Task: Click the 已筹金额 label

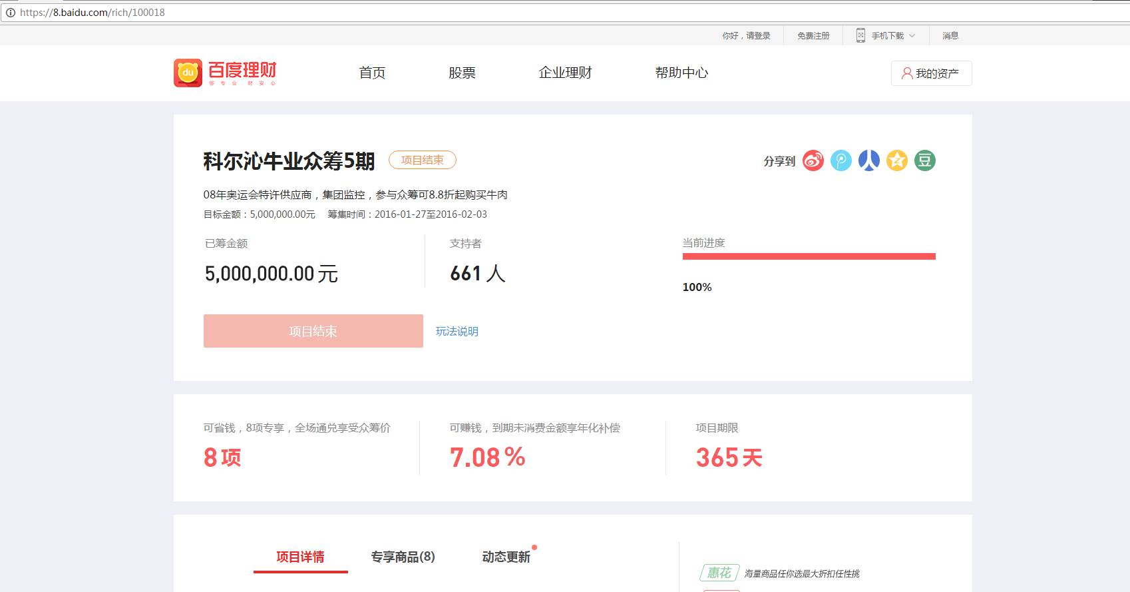Action: (x=226, y=244)
